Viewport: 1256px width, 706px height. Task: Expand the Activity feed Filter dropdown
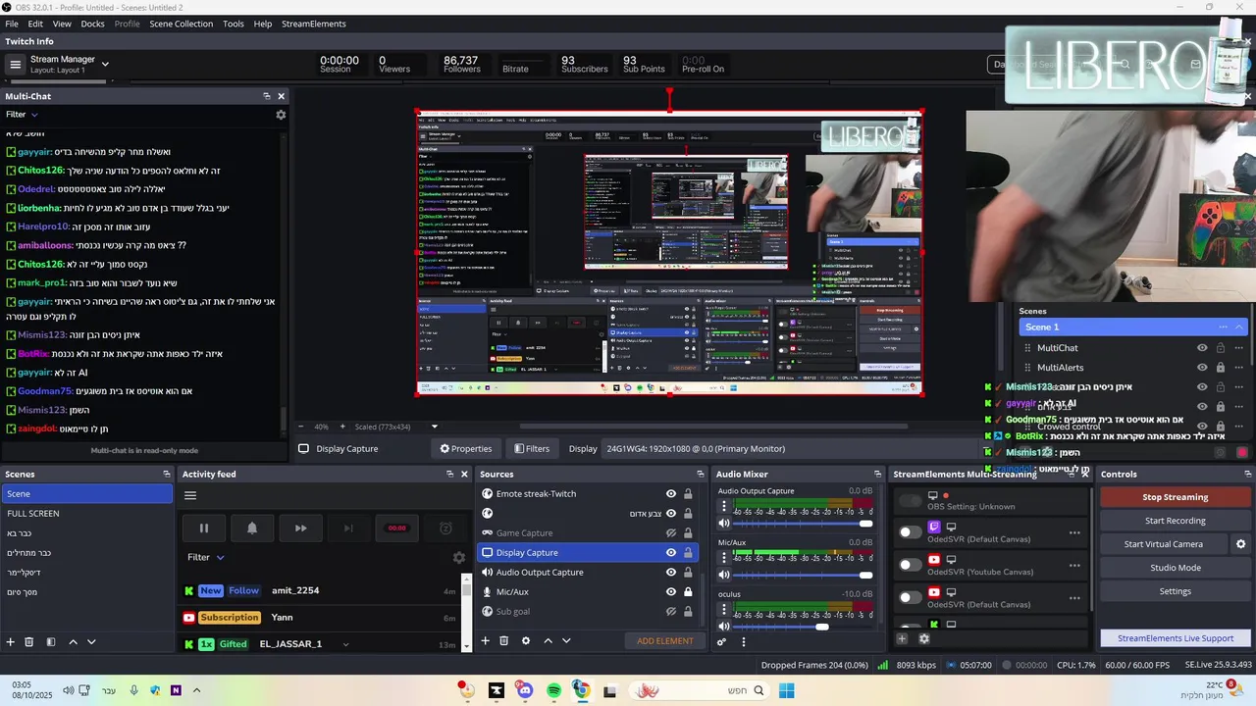click(x=206, y=557)
